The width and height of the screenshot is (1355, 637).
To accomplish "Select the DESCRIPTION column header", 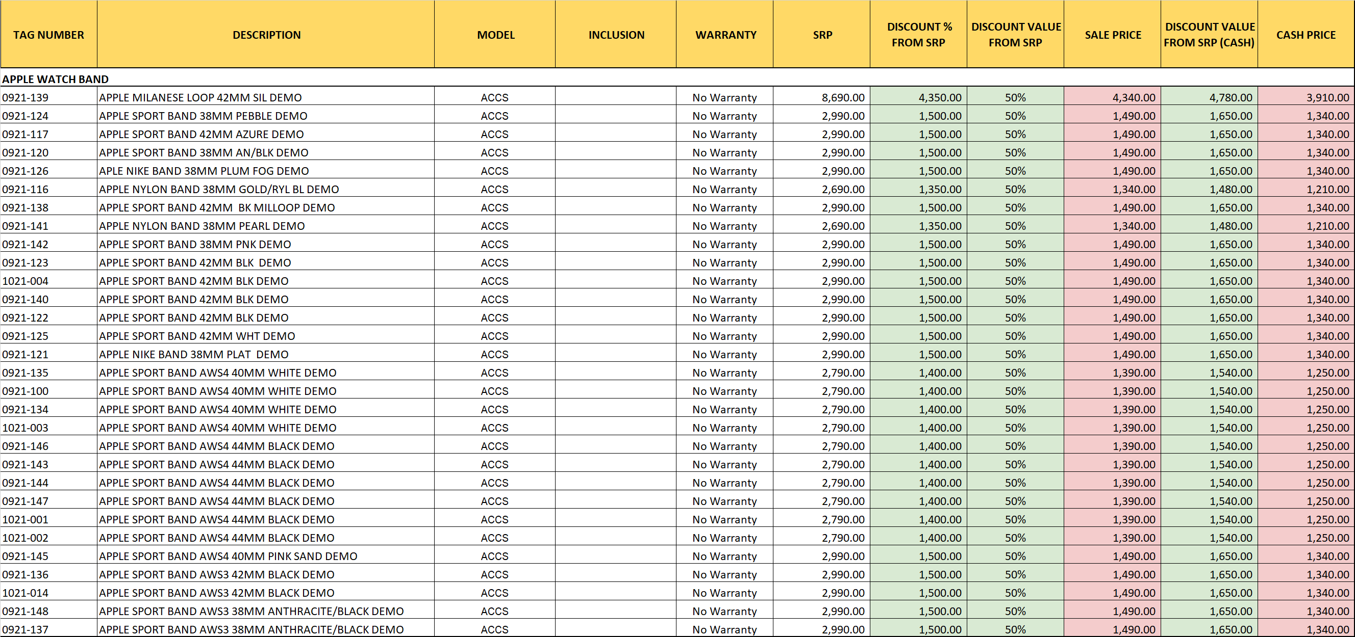I will click(x=266, y=35).
